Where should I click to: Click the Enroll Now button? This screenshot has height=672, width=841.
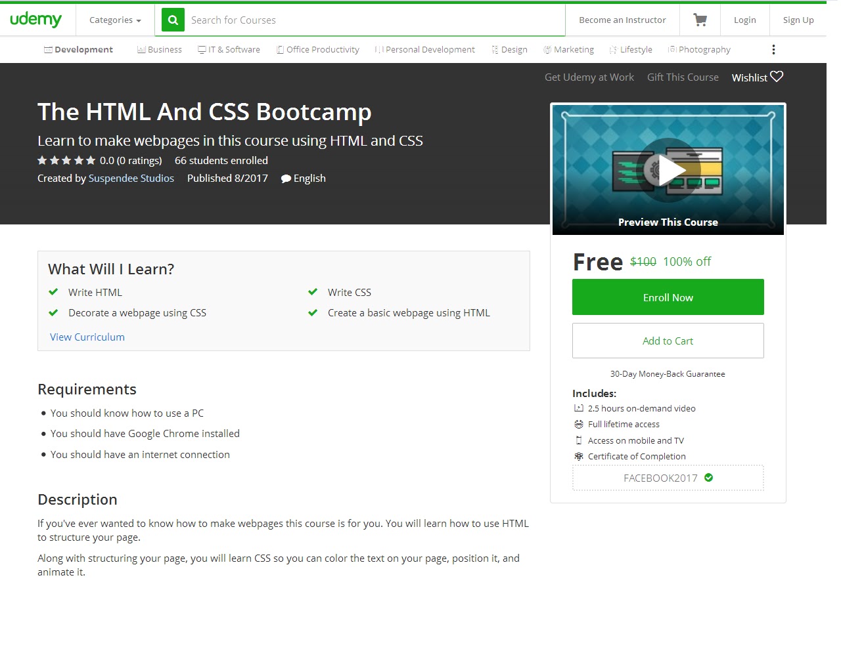click(668, 297)
